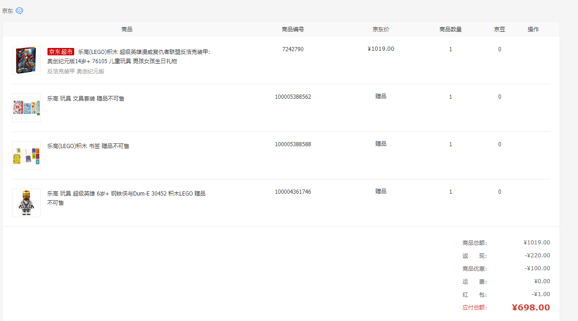Click the -¥1.00 red packet amount

click(541, 294)
